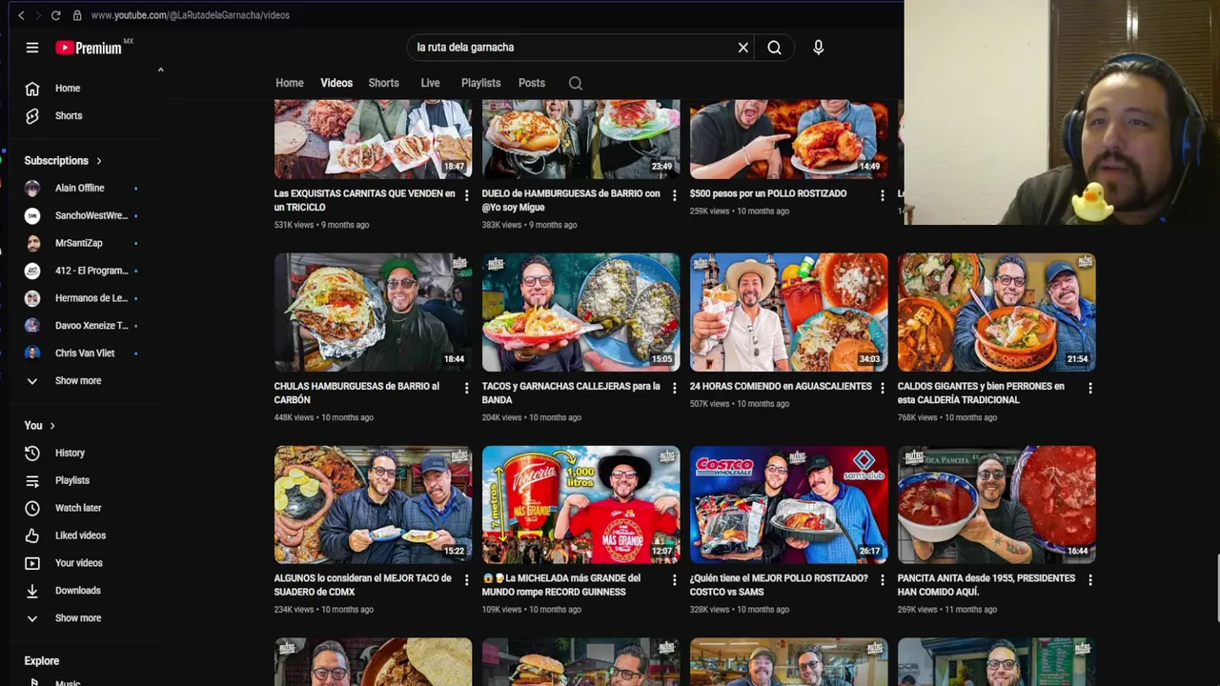The height and width of the screenshot is (686, 1220).
Task: Search within channel using magnifier icon
Action: pyautogui.click(x=576, y=83)
